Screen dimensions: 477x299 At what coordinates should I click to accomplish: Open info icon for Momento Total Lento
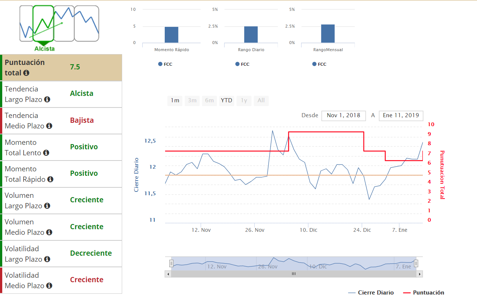coord(46,153)
